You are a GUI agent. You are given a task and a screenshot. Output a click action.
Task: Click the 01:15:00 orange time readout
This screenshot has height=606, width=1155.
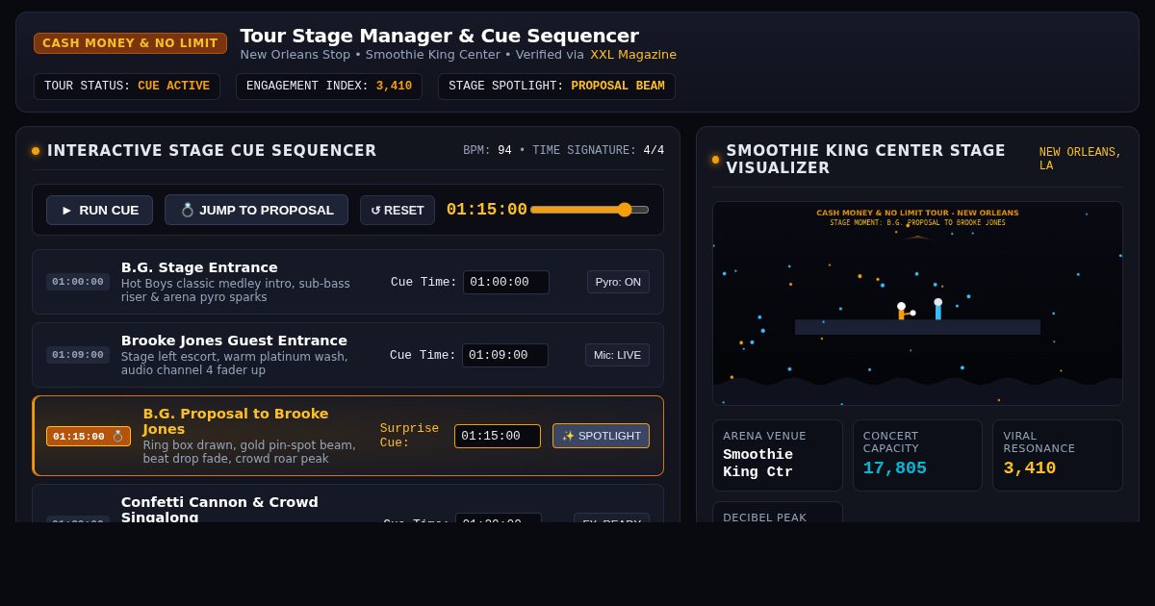click(x=487, y=210)
